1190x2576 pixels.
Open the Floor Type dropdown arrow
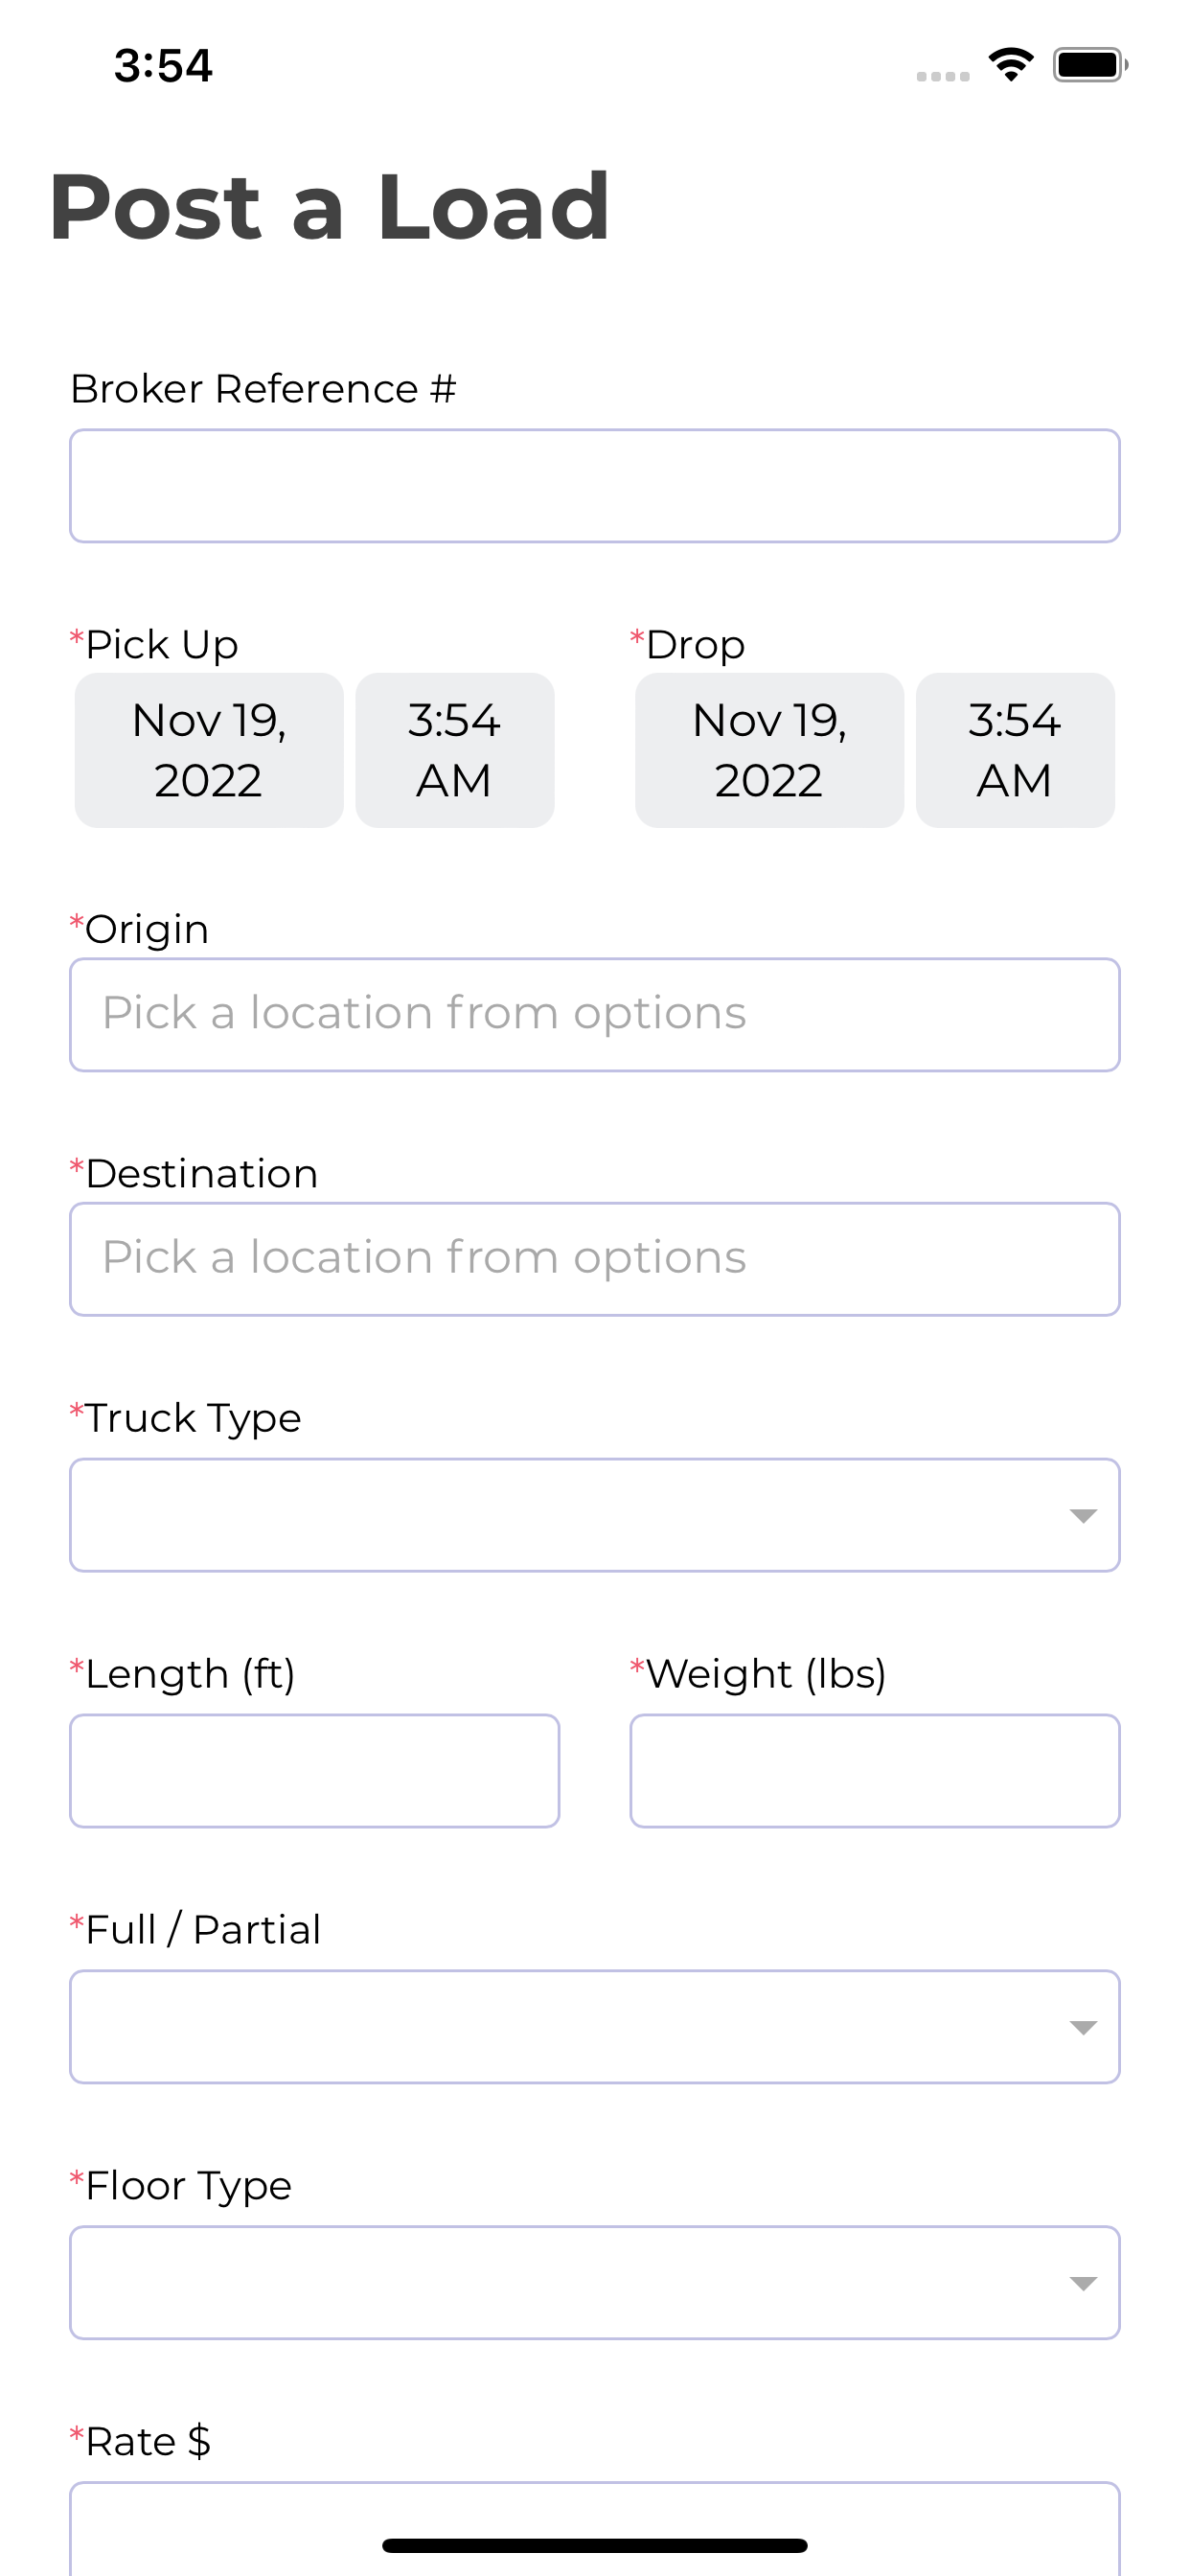[x=1083, y=2284]
